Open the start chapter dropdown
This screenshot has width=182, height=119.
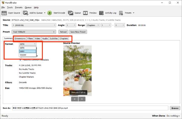tap(106, 25)
